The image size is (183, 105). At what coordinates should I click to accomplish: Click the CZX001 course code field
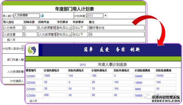point(34,76)
